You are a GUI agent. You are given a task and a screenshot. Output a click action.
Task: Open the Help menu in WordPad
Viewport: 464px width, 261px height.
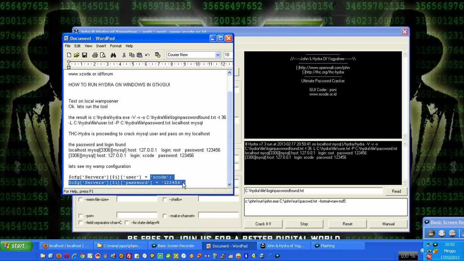tap(129, 46)
